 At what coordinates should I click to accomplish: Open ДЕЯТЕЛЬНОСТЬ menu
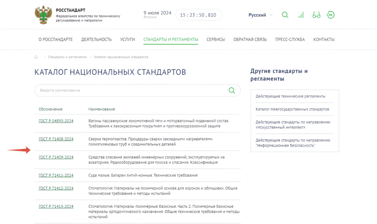tap(96, 39)
